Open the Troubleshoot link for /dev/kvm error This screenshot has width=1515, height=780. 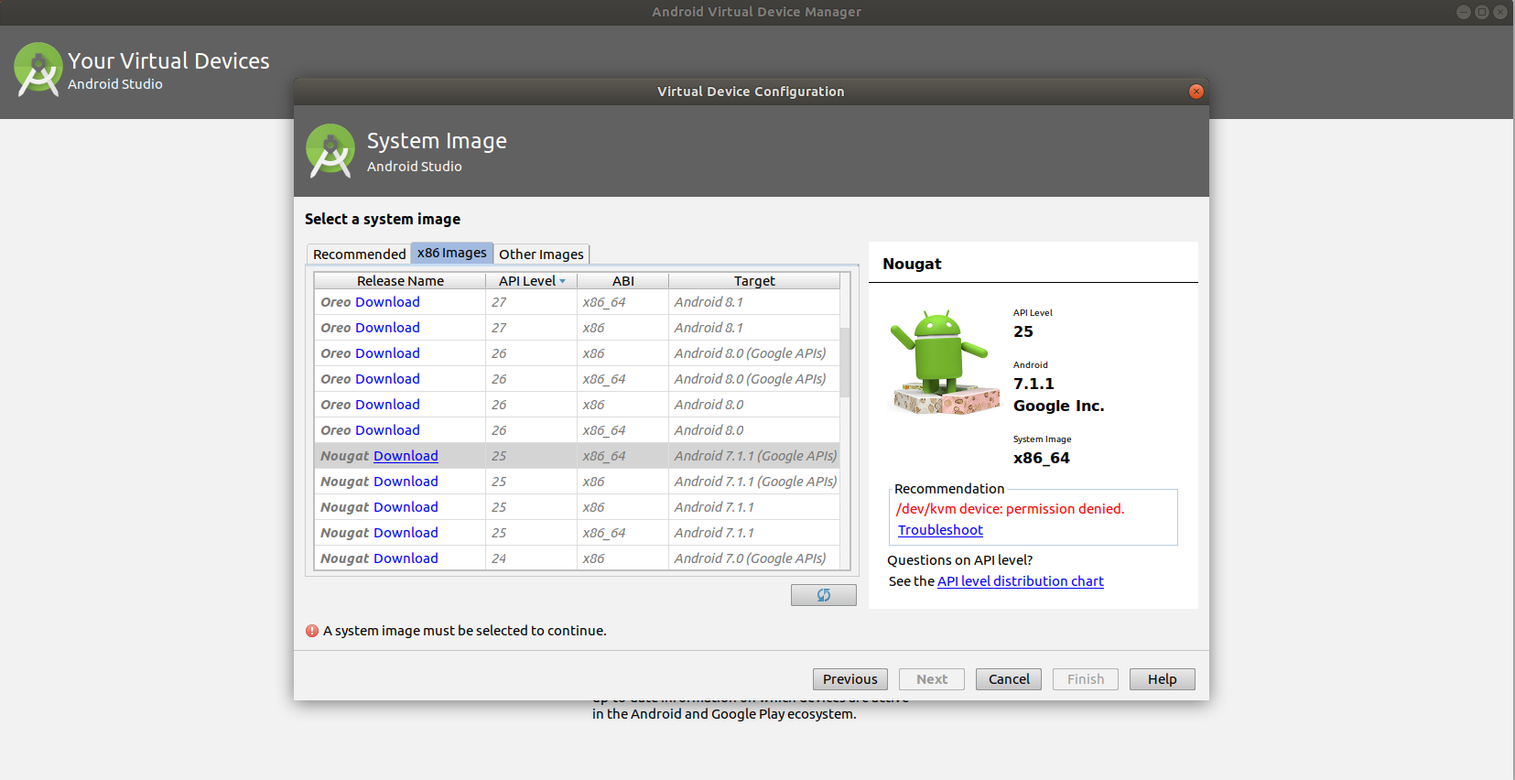pyautogui.click(x=940, y=530)
